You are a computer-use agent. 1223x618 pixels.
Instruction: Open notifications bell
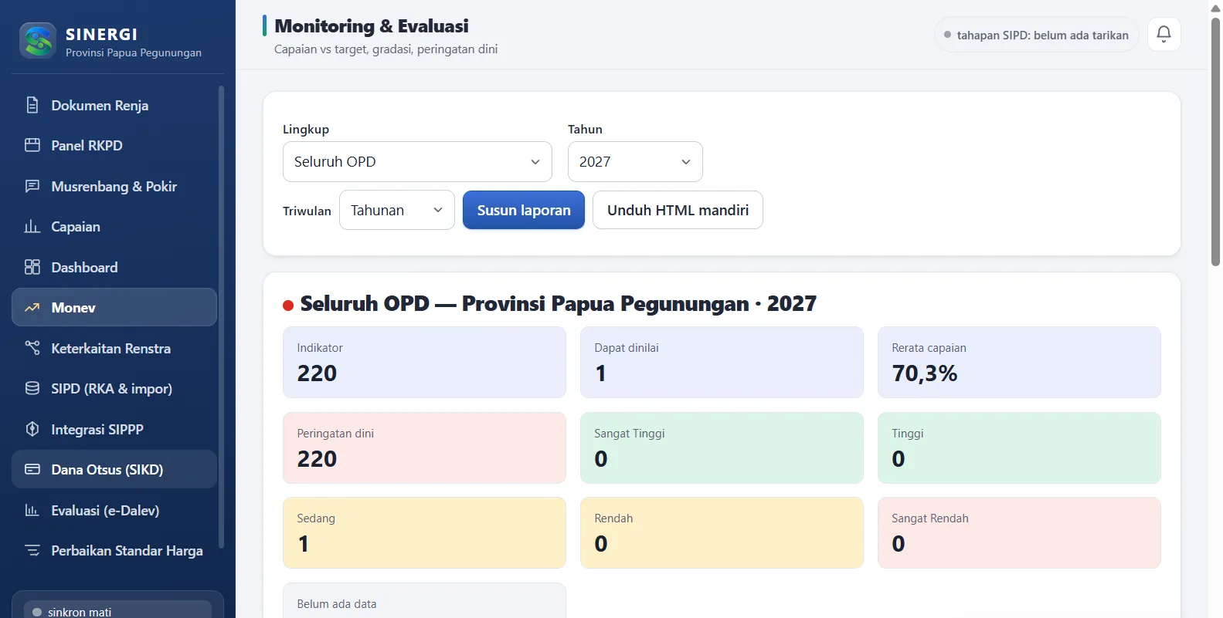[x=1164, y=34]
